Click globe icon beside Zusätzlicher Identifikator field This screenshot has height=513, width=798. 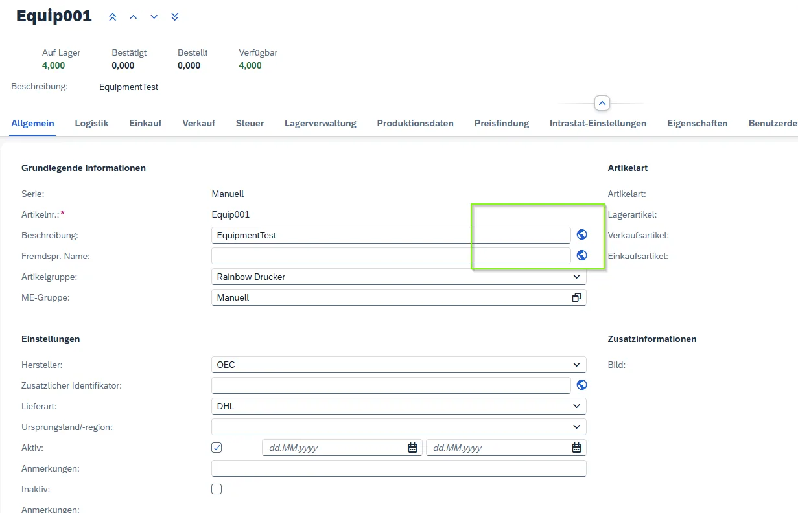tap(581, 385)
